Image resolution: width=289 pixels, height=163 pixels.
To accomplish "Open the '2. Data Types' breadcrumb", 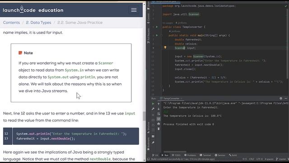I will [x=38, y=23].
